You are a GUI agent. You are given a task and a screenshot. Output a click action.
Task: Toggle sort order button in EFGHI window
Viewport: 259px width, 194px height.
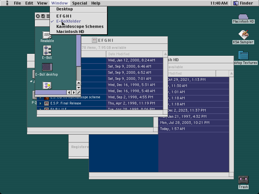tap(165, 54)
